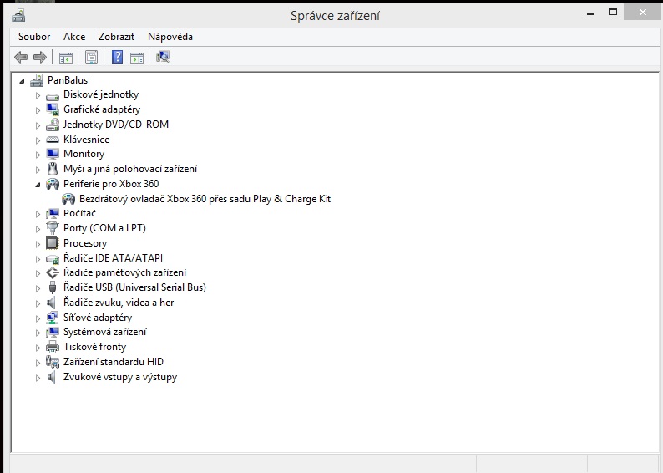Select the Zvukové vstupy a výstupy category
This screenshot has height=473, width=663.
[119, 377]
